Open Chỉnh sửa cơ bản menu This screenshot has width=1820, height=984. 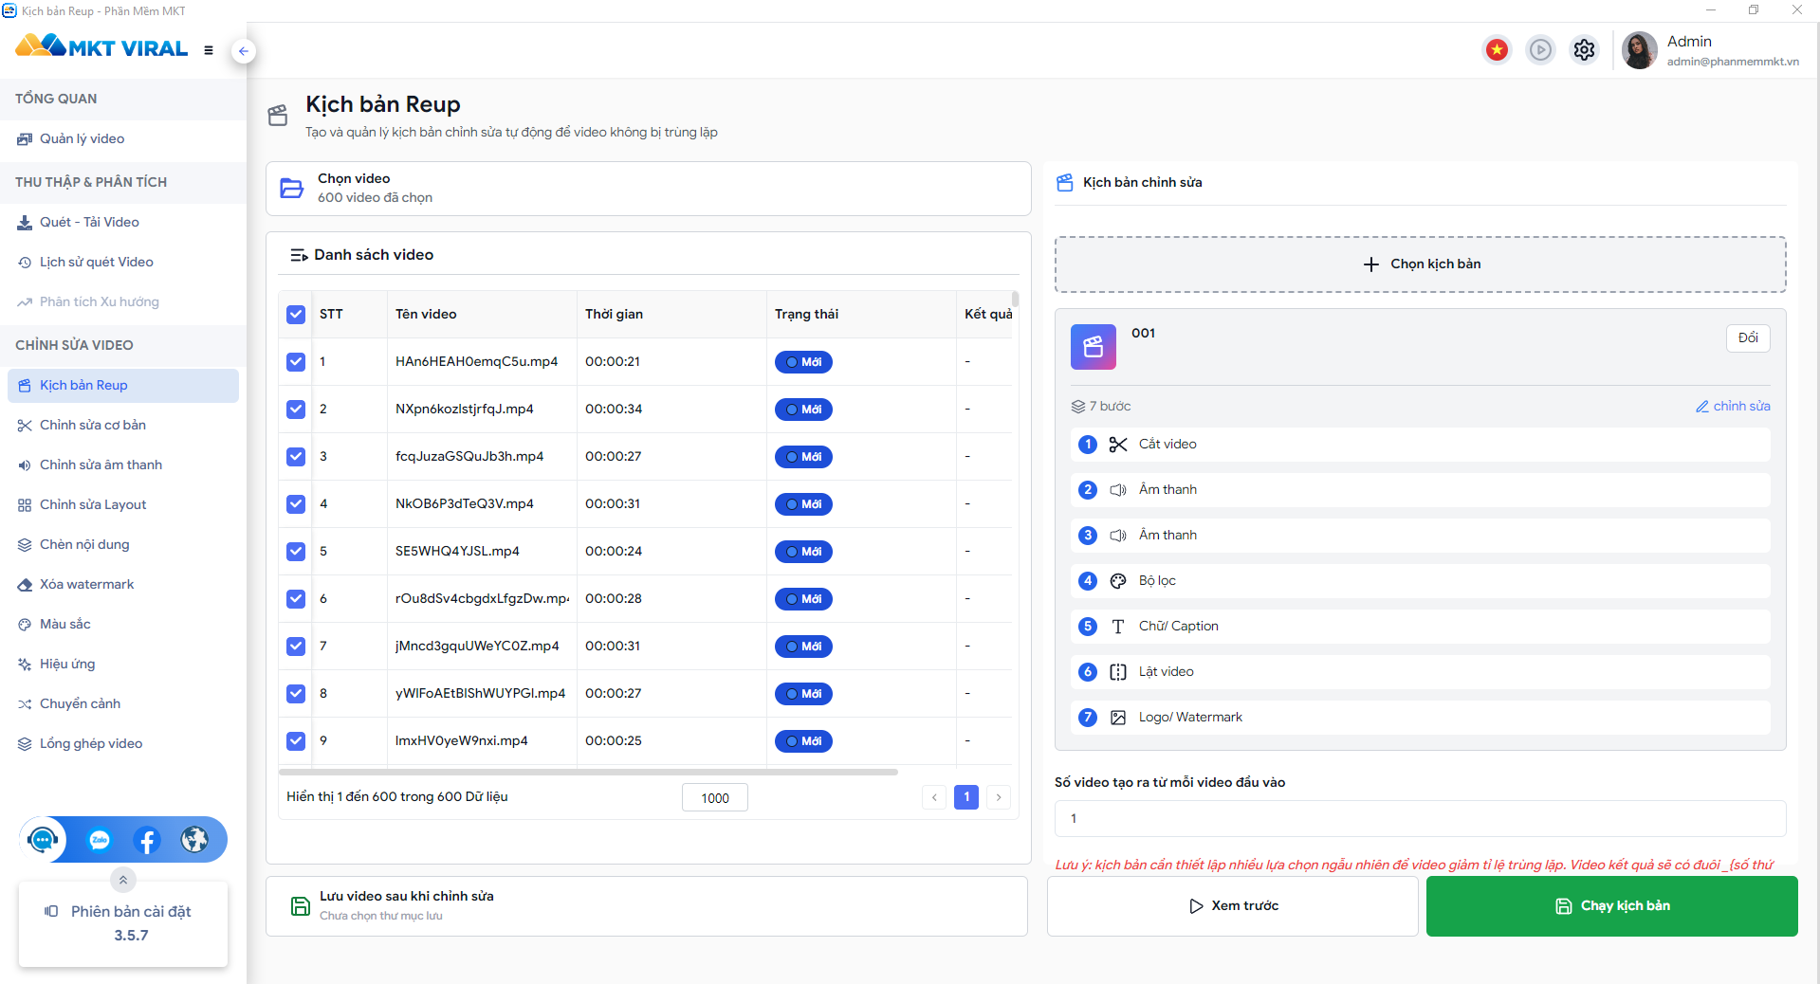123,426
